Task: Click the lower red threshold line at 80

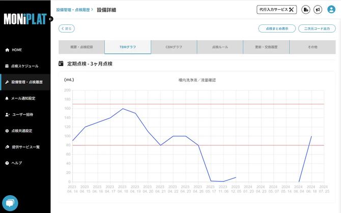Action: pyautogui.click(x=198, y=145)
